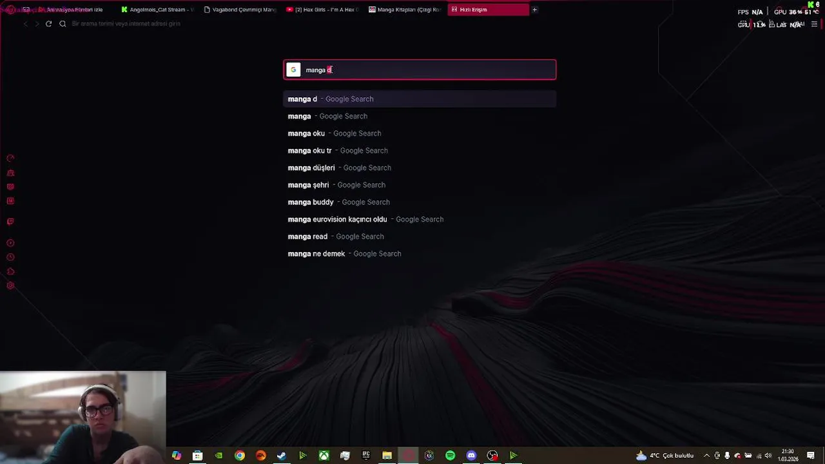825x464 pixels.
Task: Open Steam from the taskbar
Action: point(282,456)
